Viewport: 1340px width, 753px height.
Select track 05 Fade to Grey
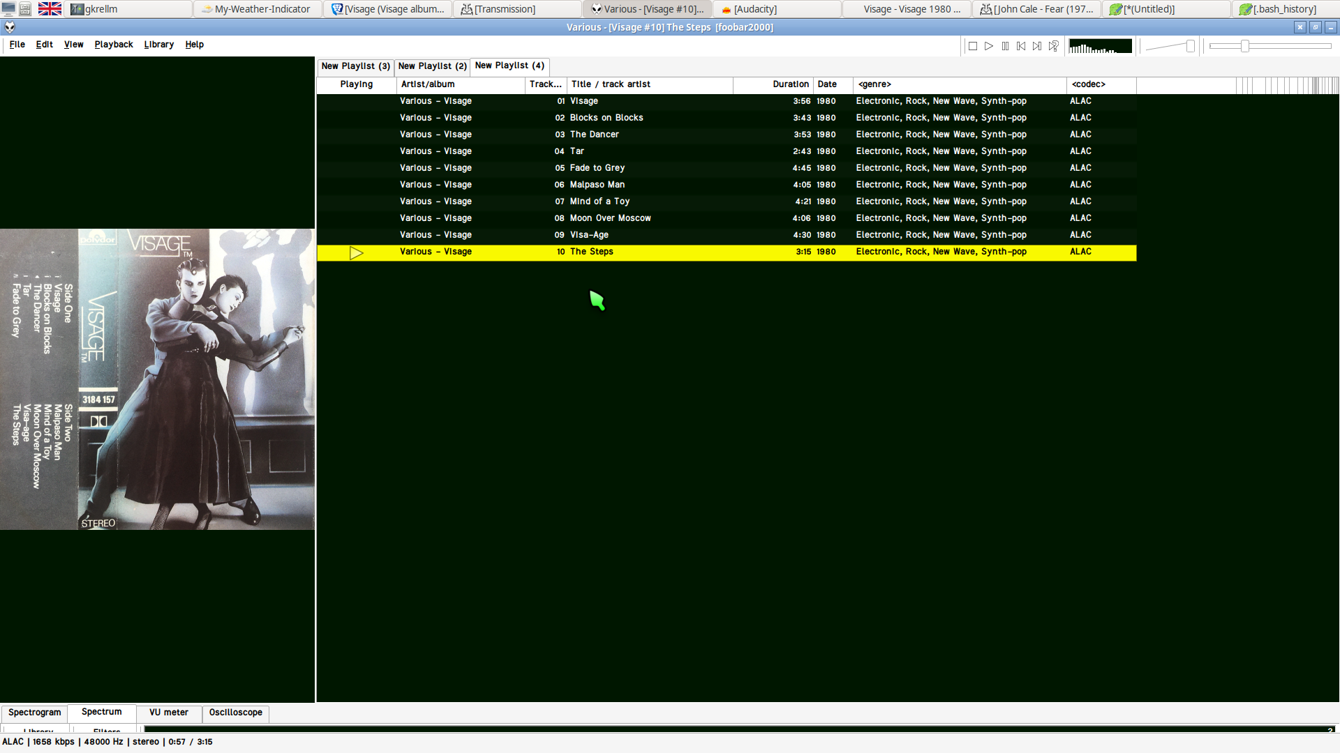[x=727, y=168]
